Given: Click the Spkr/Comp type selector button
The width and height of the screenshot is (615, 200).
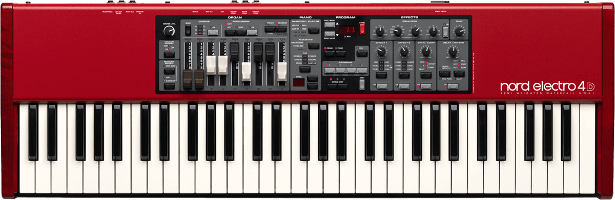Looking at the screenshot, I should tap(426, 75).
